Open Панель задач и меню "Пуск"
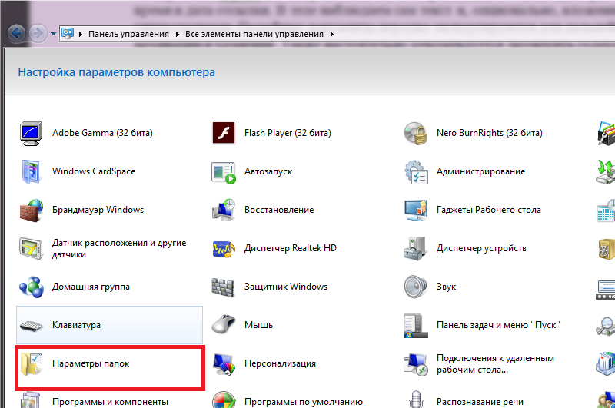 498,325
